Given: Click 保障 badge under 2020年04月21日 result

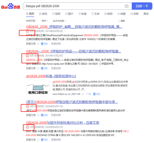Looking at the screenshot, I should click(45, 140).
